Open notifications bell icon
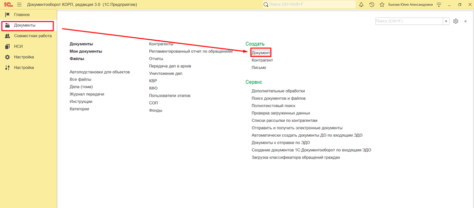 click(361, 4)
